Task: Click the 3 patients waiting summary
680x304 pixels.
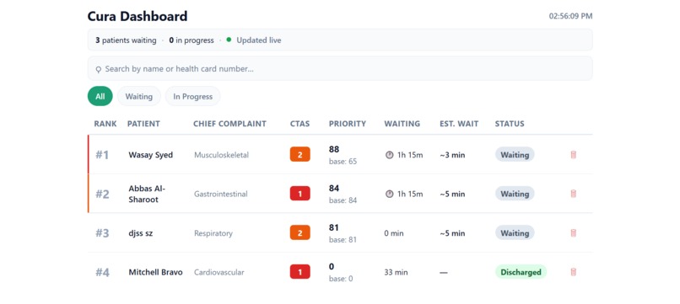Action: pos(126,40)
